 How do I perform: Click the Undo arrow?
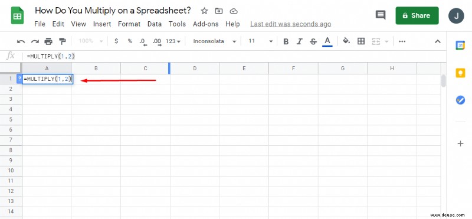[21, 41]
